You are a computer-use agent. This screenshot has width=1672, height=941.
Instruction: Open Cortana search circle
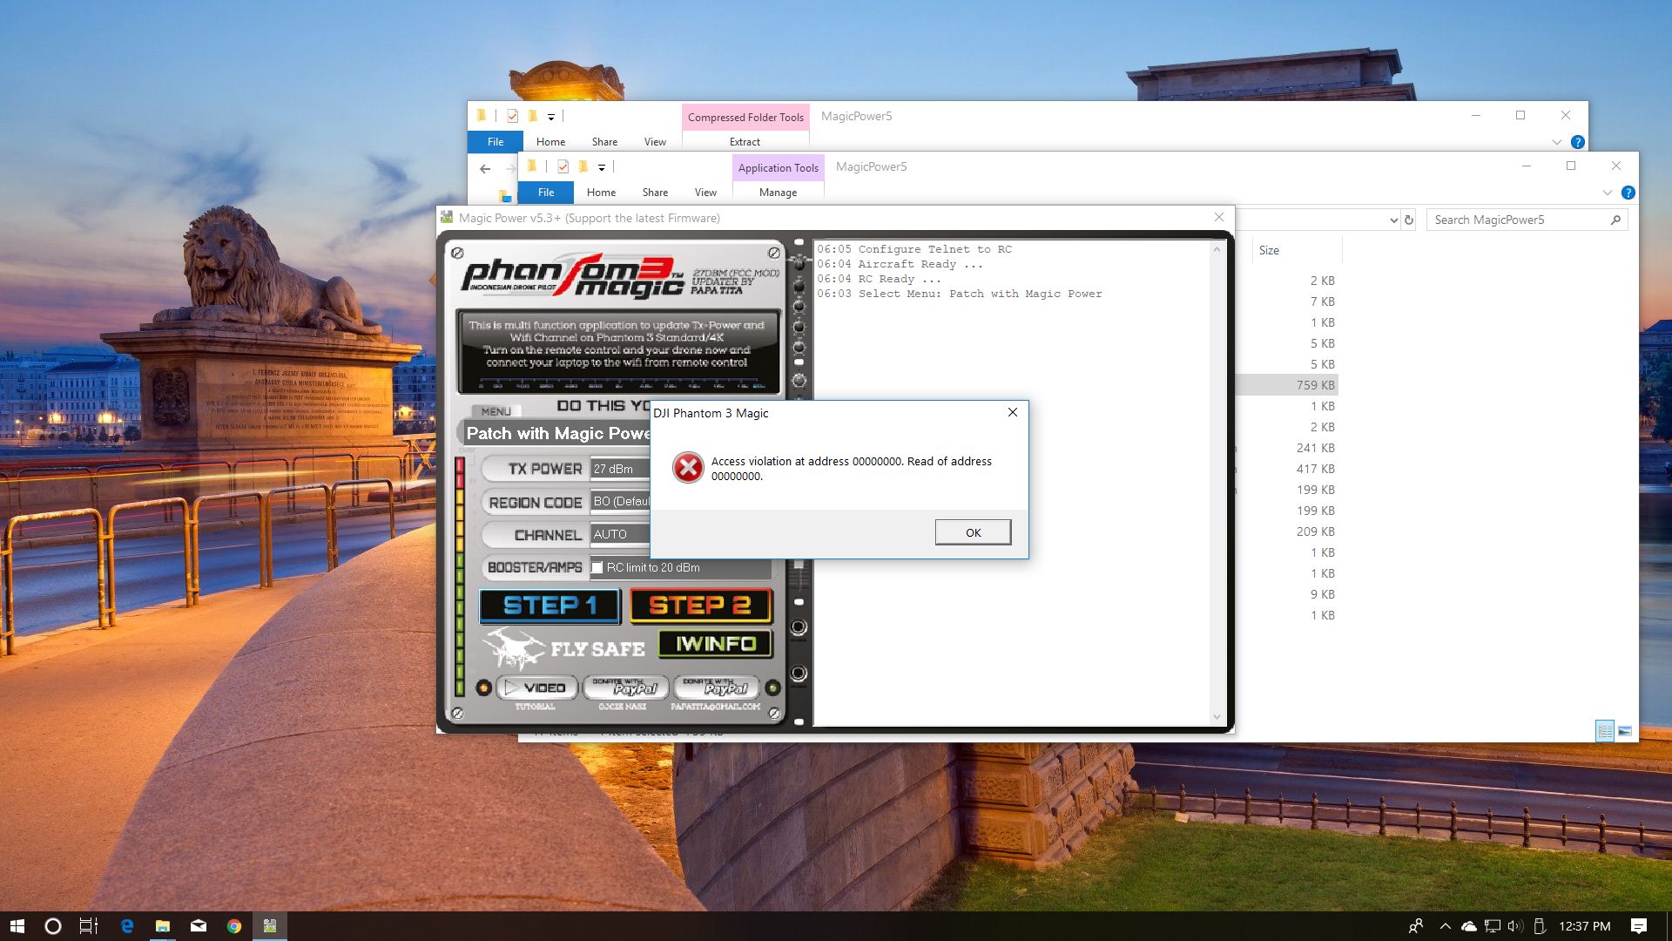click(53, 926)
